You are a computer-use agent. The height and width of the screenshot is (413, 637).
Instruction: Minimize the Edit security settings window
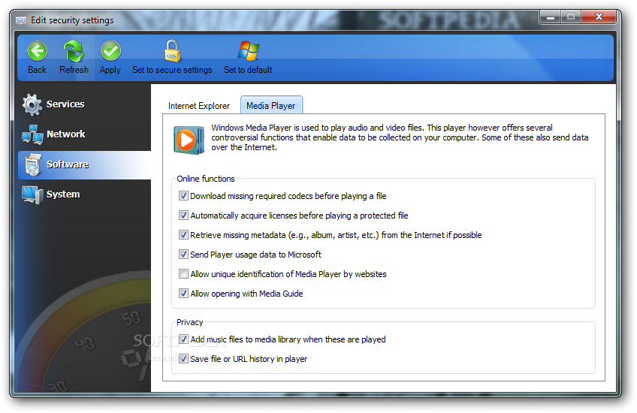[551, 17]
